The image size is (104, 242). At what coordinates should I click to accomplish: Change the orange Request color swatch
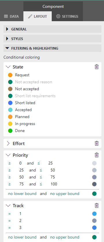point(10,75)
